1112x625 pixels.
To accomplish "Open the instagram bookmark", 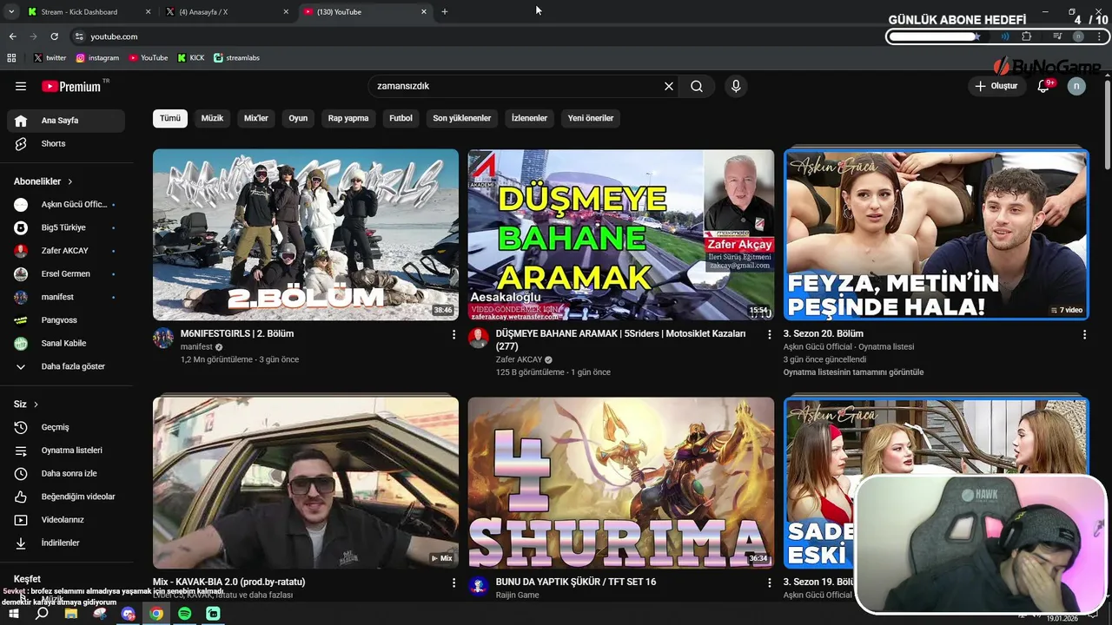I will click(97, 57).
